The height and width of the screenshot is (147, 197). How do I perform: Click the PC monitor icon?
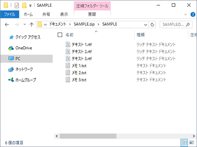pyautogui.click(x=11, y=59)
